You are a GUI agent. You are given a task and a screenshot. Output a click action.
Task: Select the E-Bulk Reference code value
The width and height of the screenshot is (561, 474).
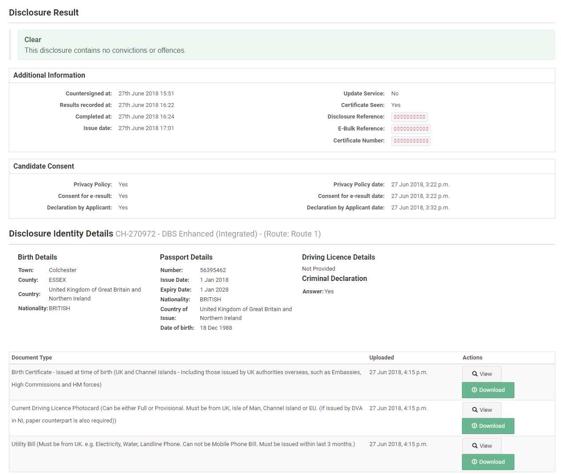click(411, 129)
